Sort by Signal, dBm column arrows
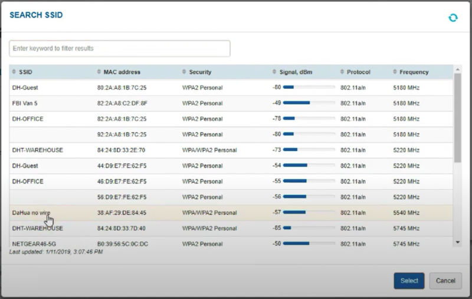The image size is (472, 299). coord(274,71)
